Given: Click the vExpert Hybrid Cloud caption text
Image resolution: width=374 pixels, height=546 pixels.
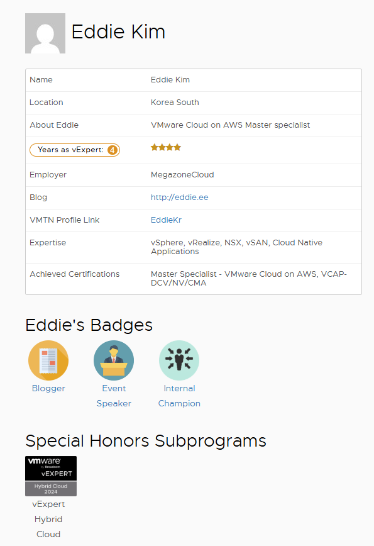Looking at the screenshot, I should 48,519.
